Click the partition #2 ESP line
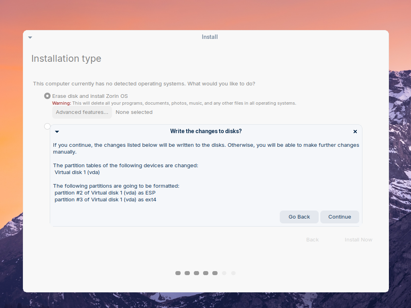The width and height of the screenshot is (411, 308). click(x=105, y=193)
